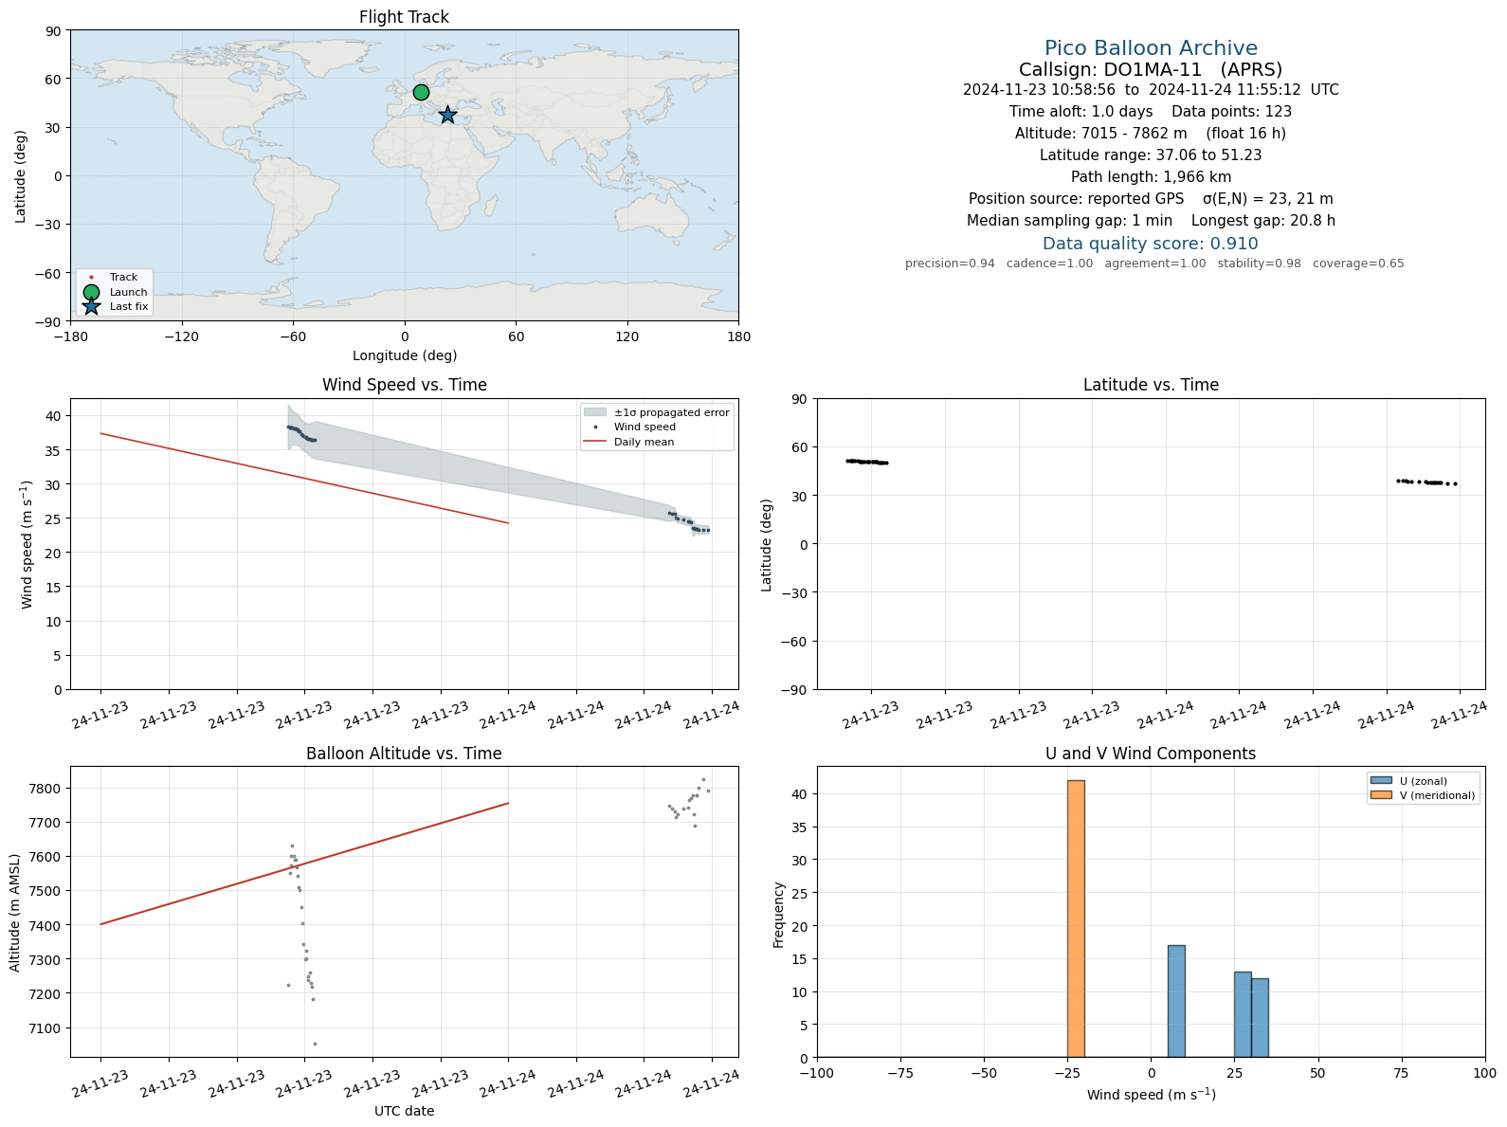
Task: Pick the red Track dot in the map legend
Action: 91,277
